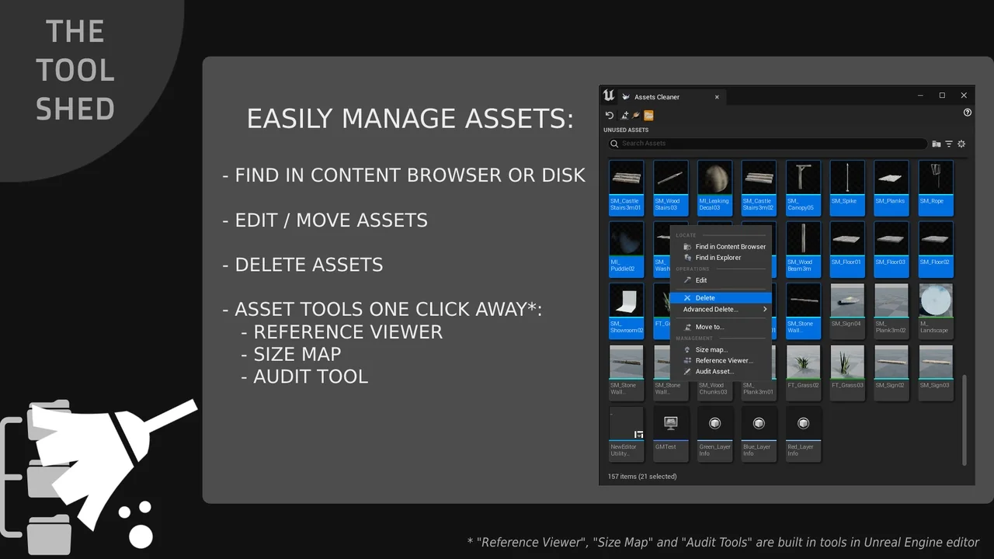Click Find in Explorer menu entry
Screen dimensions: 994x559
718,258
